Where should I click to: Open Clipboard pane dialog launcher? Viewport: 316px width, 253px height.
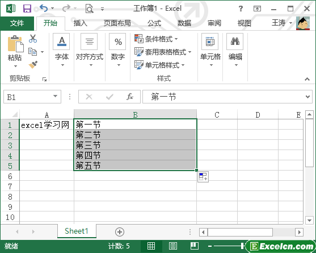45,80
